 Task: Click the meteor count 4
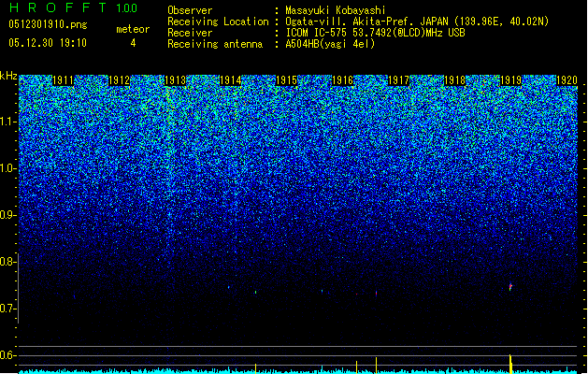tap(133, 43)
